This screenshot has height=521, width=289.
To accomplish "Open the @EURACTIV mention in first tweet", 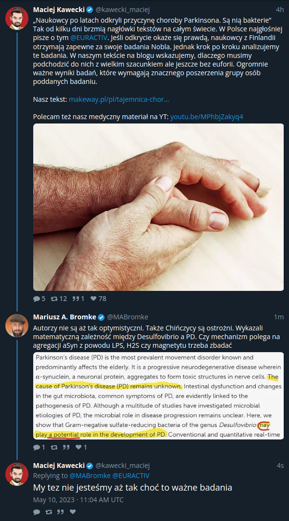I will coord(89,38).
